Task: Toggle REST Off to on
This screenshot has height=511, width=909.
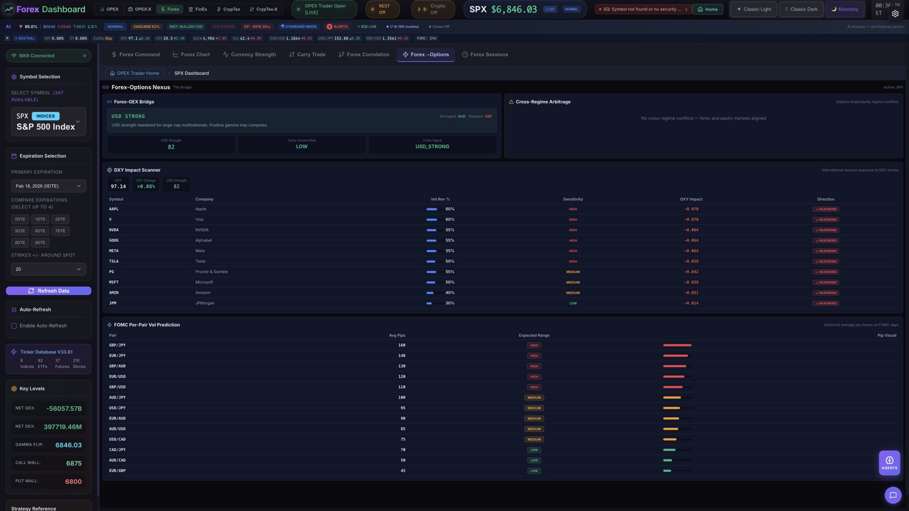Action: point(383,9)
